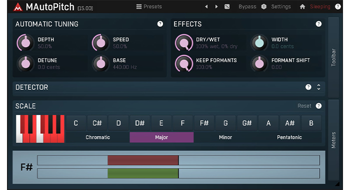This screenshot has width=350, height=190.
Task: Click the Width value 0.0 cents
Action: 282,46
